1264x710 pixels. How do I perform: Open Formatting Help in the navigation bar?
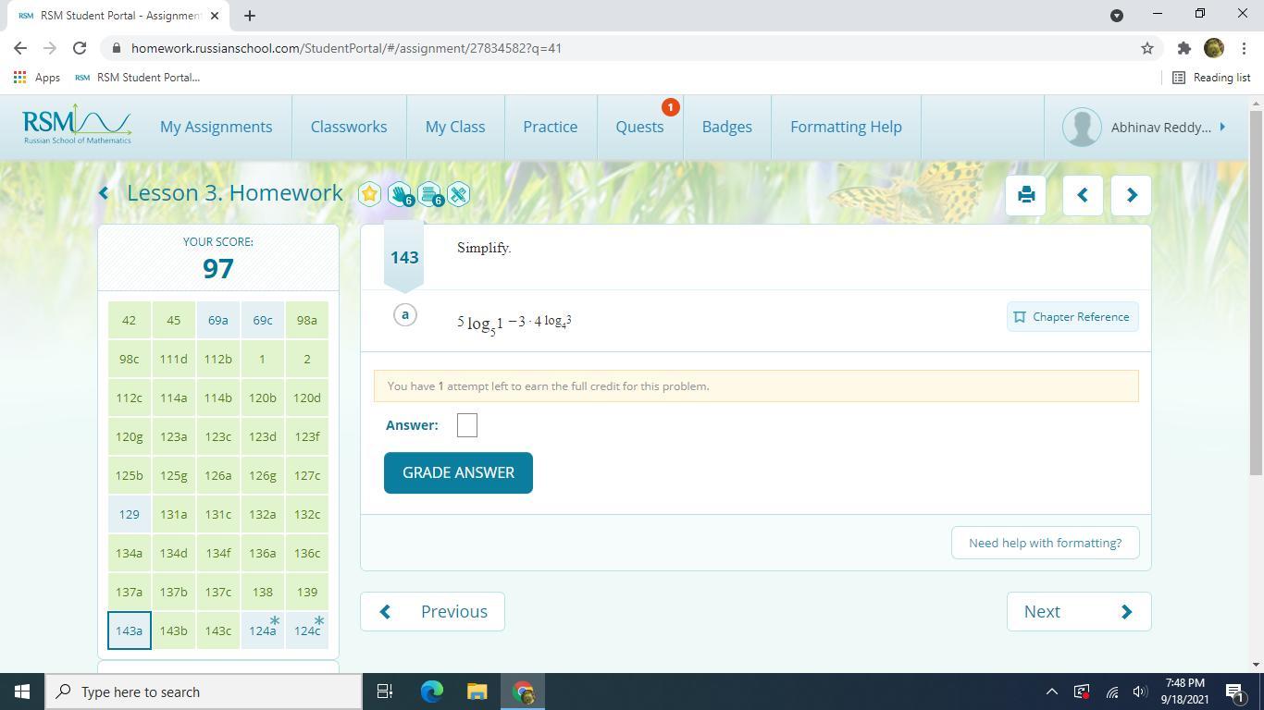tap(846, 127)
